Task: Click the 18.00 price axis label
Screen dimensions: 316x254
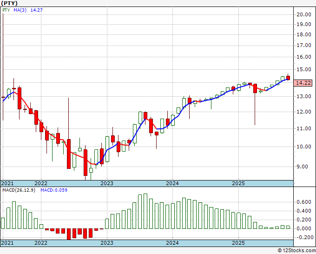Action: pos(304,34)
